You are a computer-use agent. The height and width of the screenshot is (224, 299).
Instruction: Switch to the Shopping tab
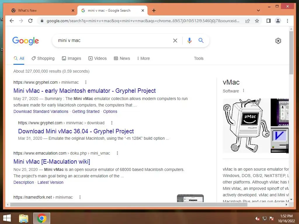point(43,58)
